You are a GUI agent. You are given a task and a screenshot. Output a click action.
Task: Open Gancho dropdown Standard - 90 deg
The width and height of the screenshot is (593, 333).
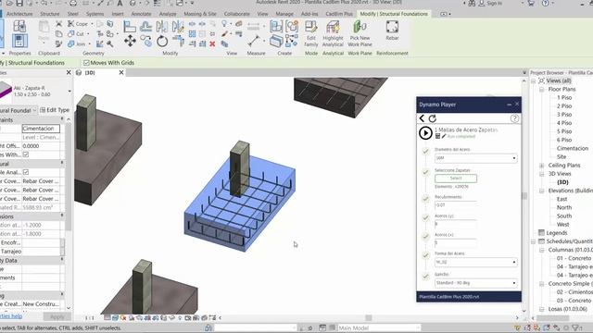[475, 283]
